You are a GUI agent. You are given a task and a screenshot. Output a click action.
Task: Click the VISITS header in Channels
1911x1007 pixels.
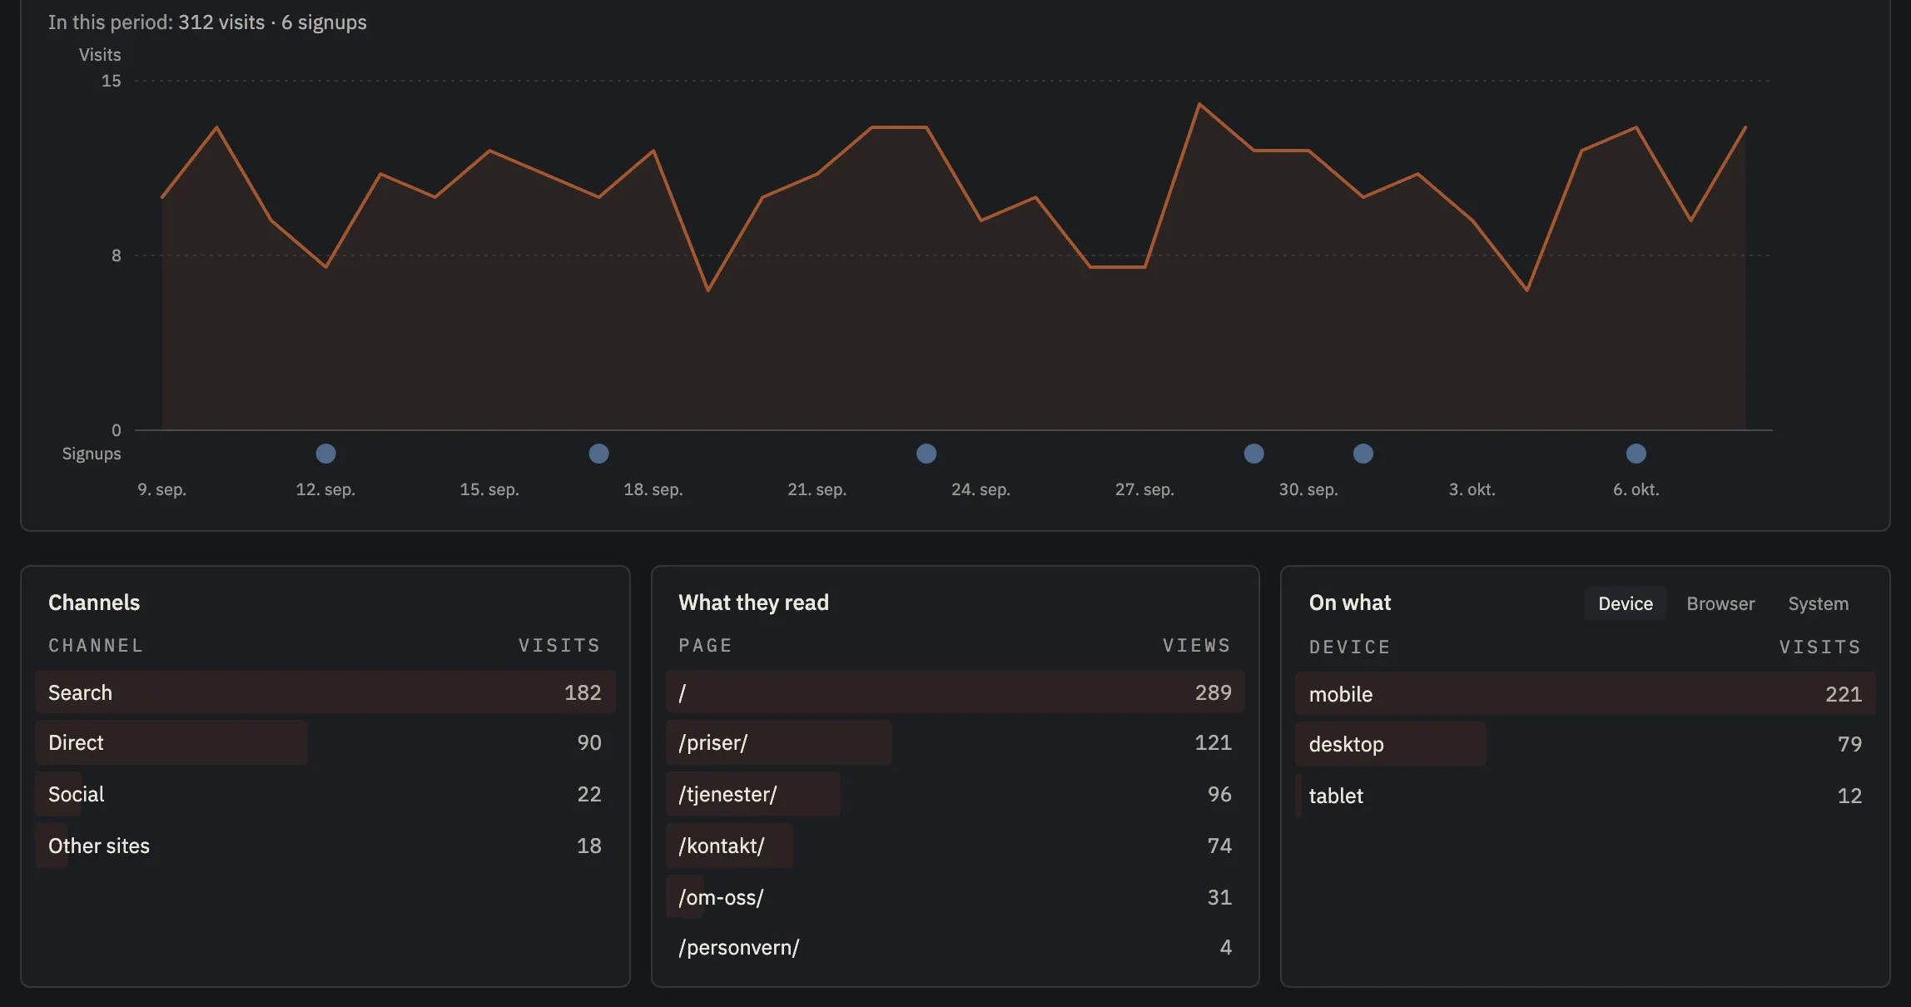[x=559, y=645]
